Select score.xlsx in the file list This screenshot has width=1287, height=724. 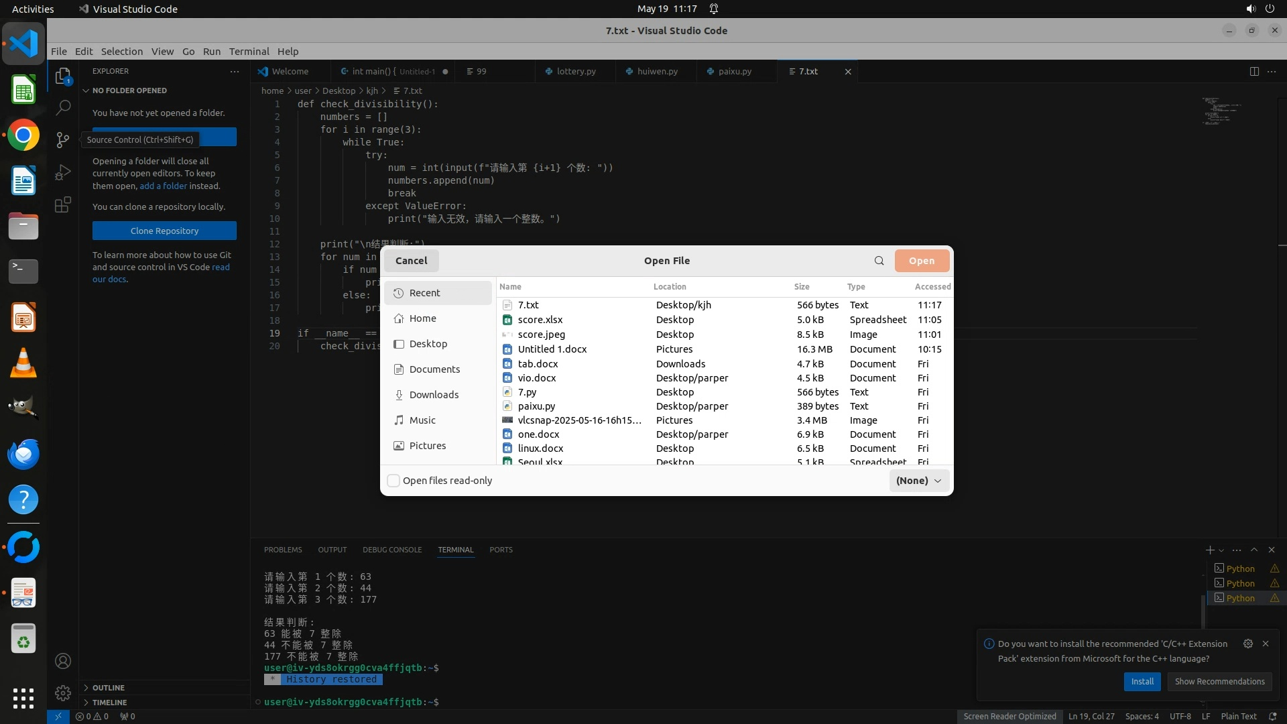click(540, 320)
